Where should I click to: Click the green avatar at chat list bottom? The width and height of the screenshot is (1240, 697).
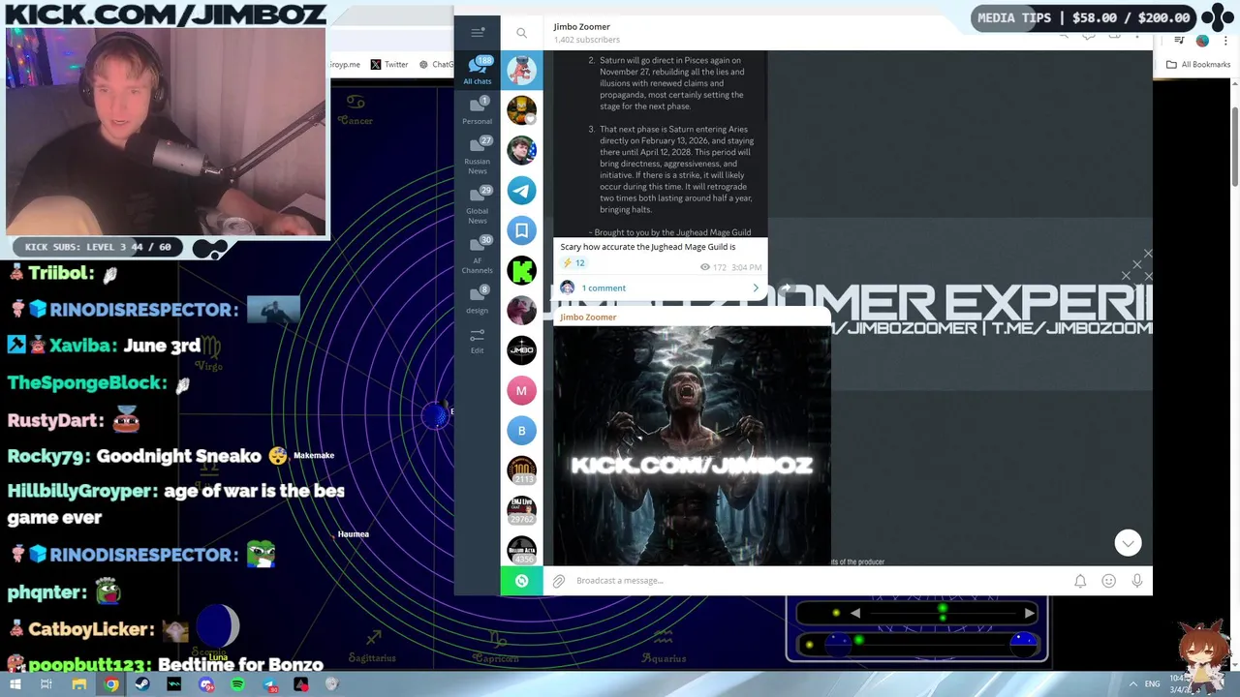[x=521, y=581]
